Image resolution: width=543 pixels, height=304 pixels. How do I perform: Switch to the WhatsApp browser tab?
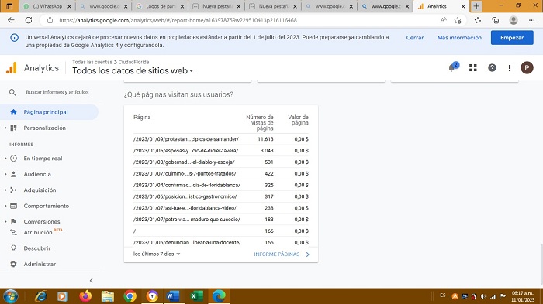pyautogui.click(x=47, y=6)
